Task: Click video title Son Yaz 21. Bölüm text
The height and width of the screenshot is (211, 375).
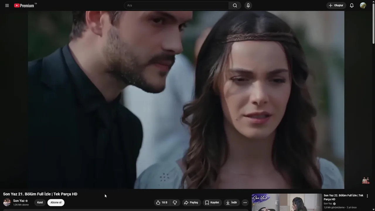Action: (40, 194)
